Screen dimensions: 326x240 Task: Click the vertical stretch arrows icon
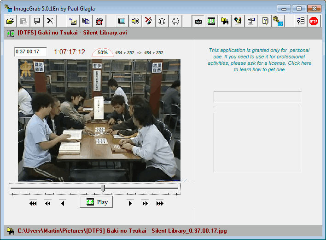click(x=162, y=21)
